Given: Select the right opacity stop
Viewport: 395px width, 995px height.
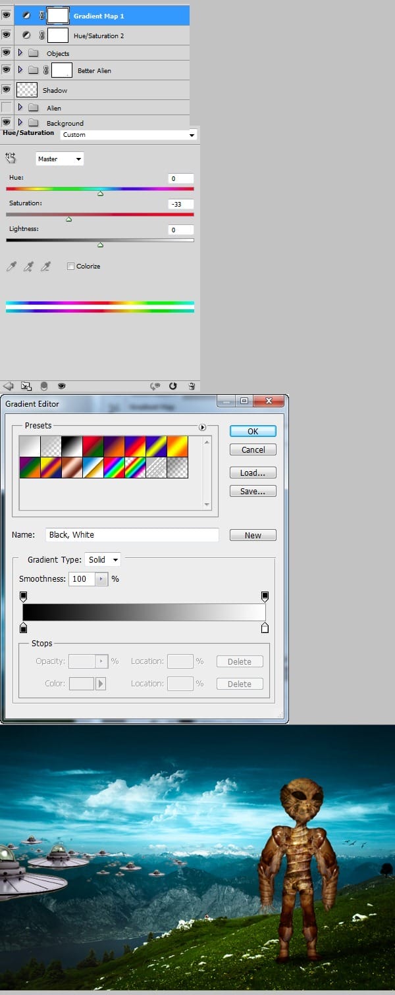Looking at the screenshot, I should point(265,596).
